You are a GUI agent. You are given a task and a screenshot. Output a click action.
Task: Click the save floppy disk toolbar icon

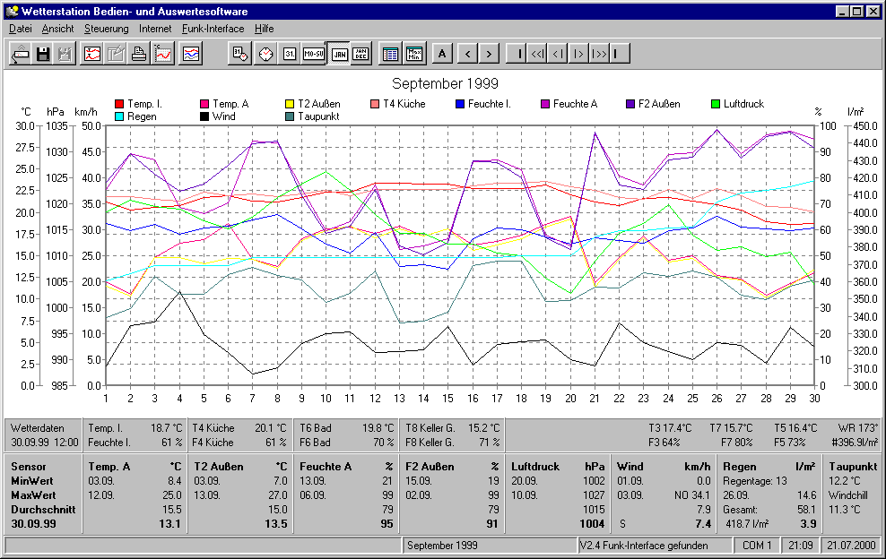pos(43,54)
